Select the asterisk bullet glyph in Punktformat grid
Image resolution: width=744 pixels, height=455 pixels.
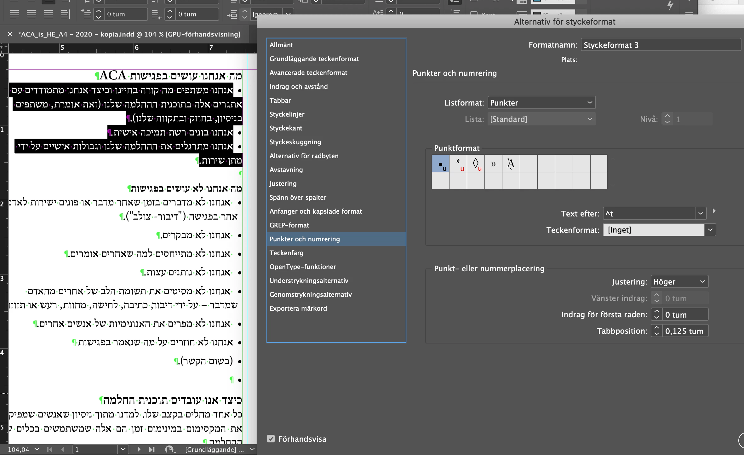tap(458, 163)
